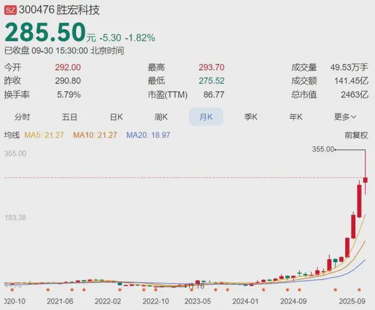Click the orange event dot below 2025-09
This screenshot has height=310, width=375.
point(359,290)
